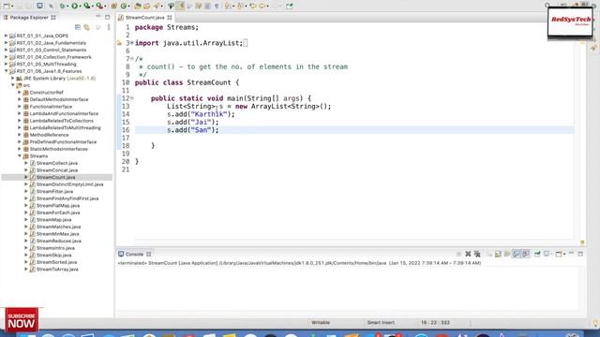Select the LambdaRelatedToCollections package

click(x=62, y=121)
